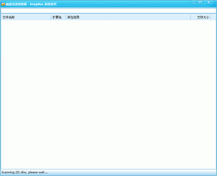Close the ImapBox search window
Screen dimensions: 217x176
pos(209,3)
